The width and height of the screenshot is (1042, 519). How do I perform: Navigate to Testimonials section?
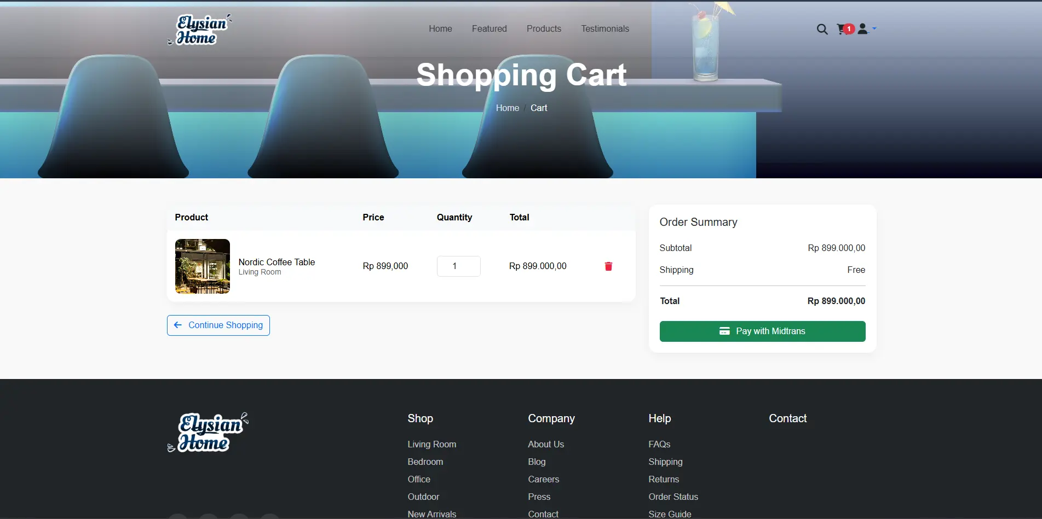[605, 29]
